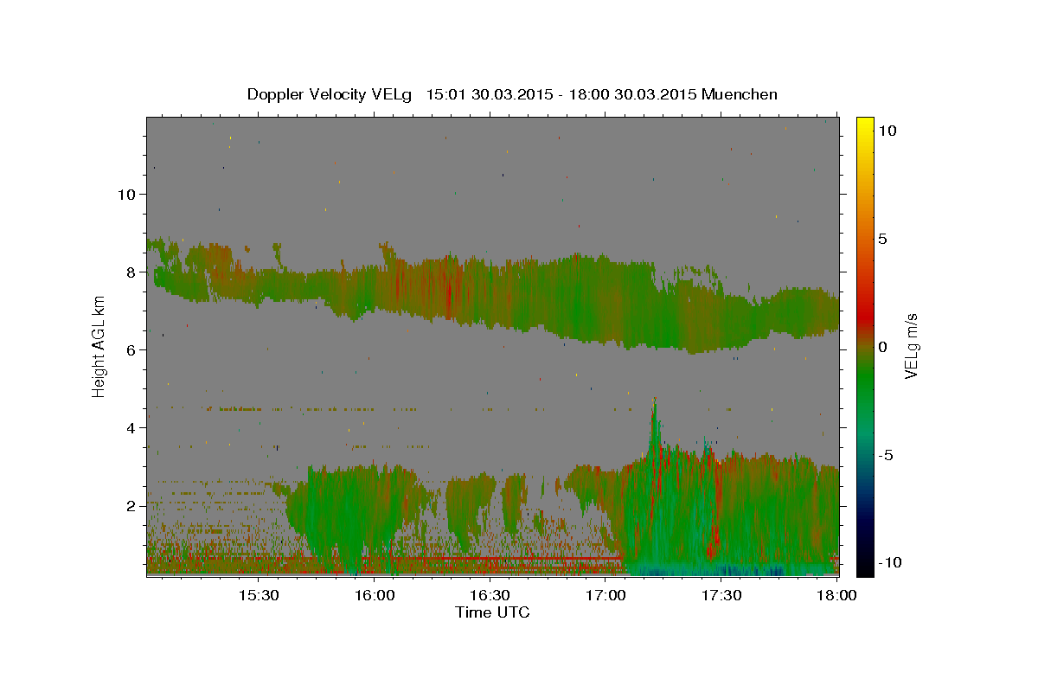Click the 'Muenchen' location in title
This screenshot has height=692, width=1038.
click(x=740, y=94)
